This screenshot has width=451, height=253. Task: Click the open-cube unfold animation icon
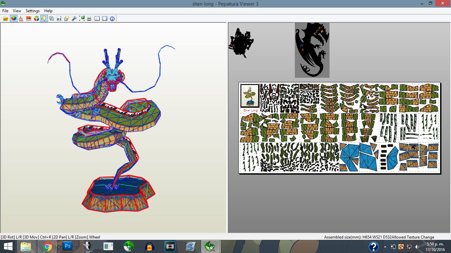[36, 18]
